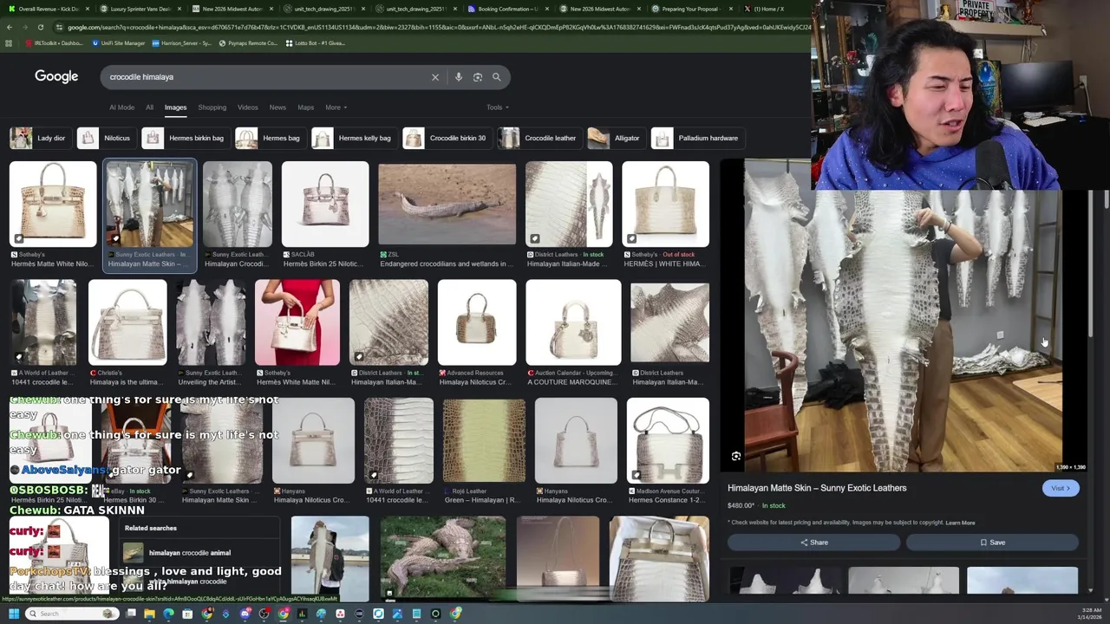Open Discord from the taskbar

245,614
